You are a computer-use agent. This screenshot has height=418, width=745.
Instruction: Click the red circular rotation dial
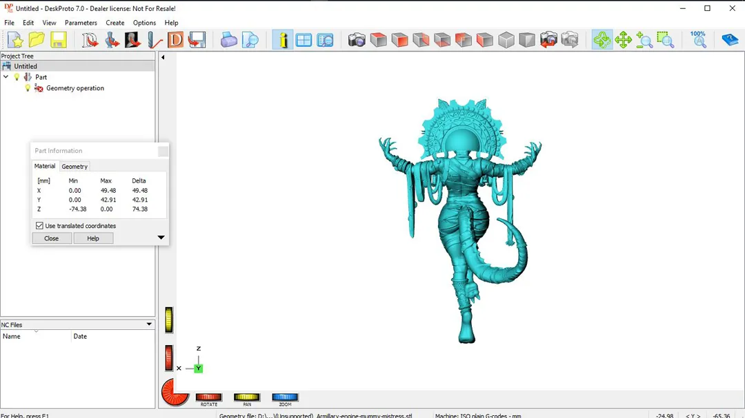pos(175,393)
